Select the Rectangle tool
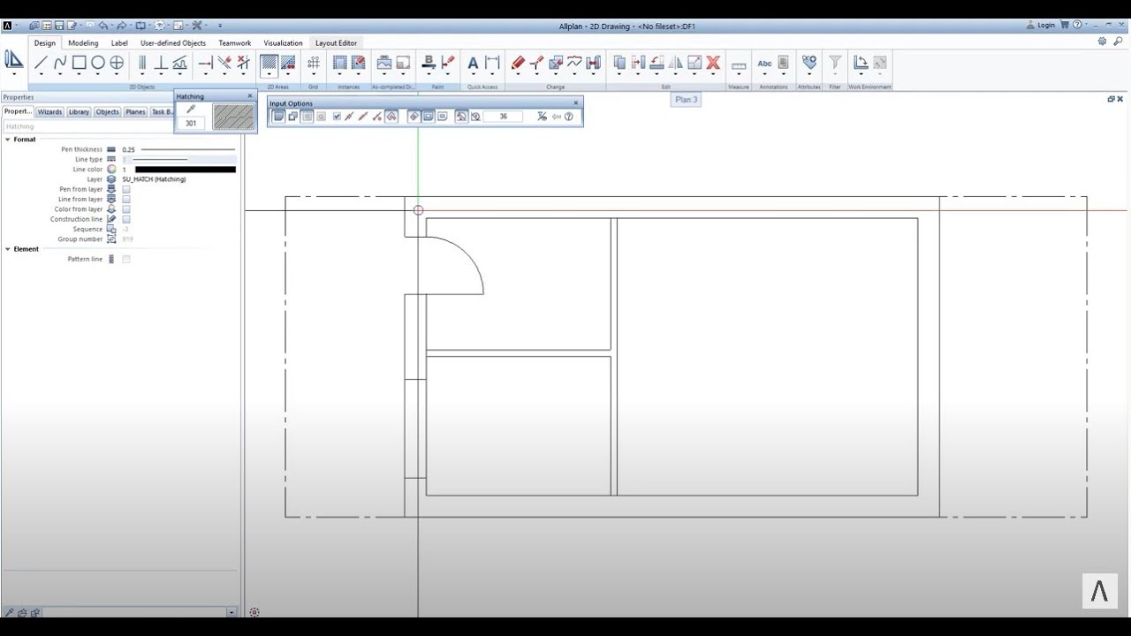This screenshot has height=636, width=1131. click(79, 63)
